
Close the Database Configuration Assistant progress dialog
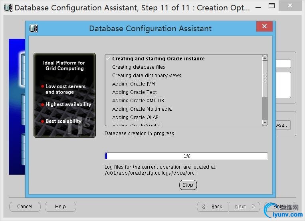[x=264, y=26]
